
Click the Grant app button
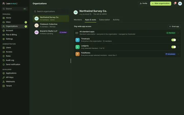pyautogui.click(x=174, y=26)
